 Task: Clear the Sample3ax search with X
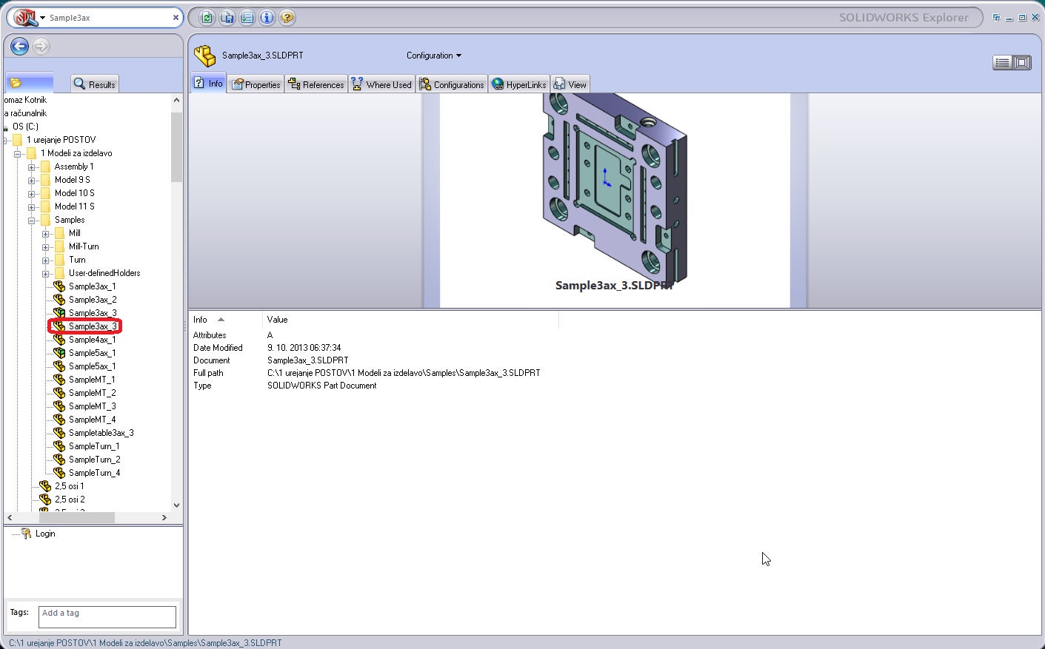click(176, 18)
